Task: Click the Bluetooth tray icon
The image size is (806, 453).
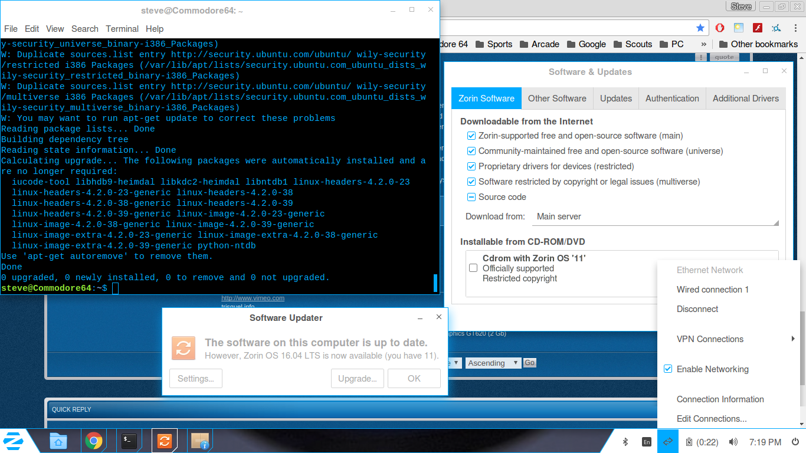Action: point(625,442)
